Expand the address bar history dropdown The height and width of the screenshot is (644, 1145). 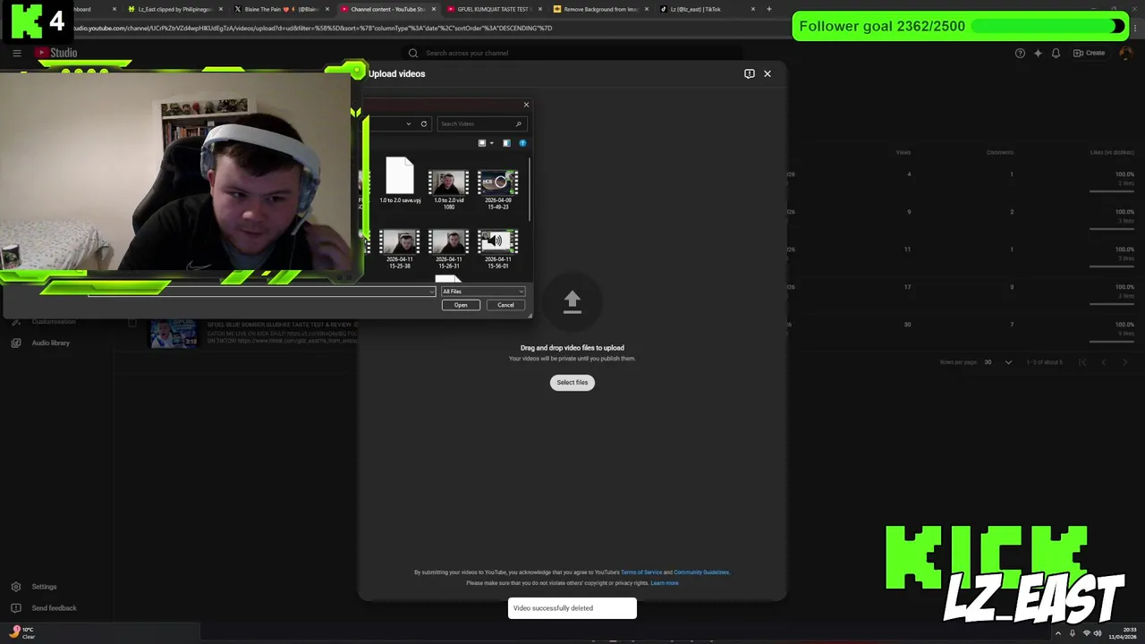pos(409,124)
